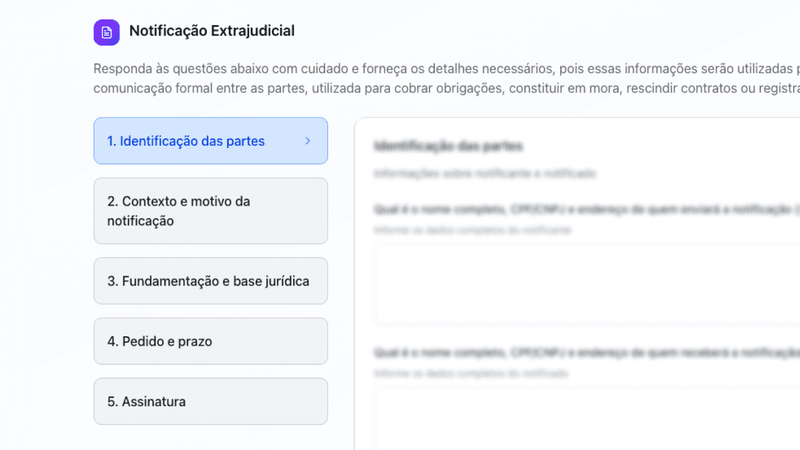Screen dimensions: 800x450
Task: Open step "3. Fundamentação e base jurídica"
Action: pyautogui.click(x=211, y=281)
